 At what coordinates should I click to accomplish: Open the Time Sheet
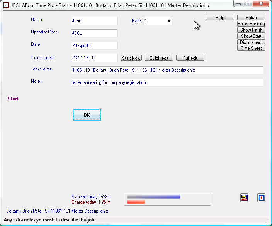coord(251,48)
